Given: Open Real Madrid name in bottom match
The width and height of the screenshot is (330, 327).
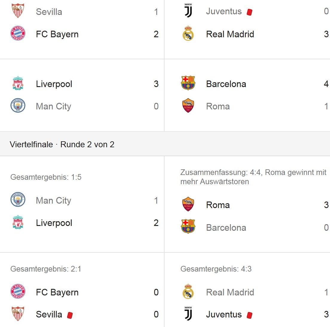Looking at the screenshot, I should [x=230, y=292].
